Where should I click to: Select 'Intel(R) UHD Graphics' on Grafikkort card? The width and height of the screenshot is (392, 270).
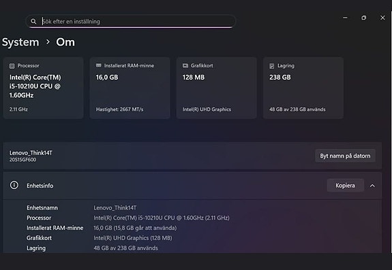tap(207, 109)
